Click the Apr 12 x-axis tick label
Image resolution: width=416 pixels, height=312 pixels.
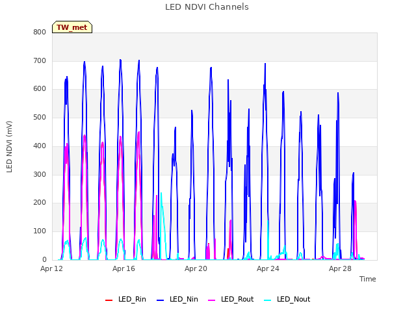pyautogui.click(x=51, y=268)
